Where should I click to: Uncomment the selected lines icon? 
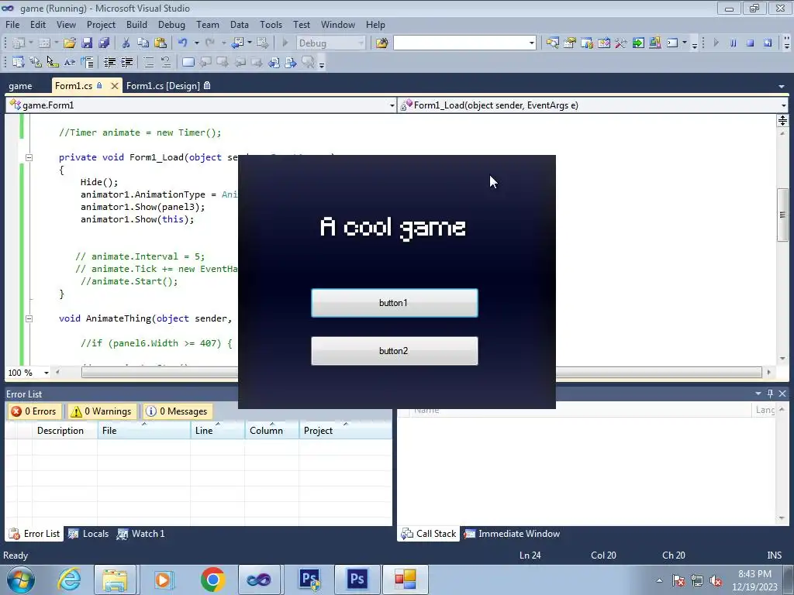tap(166, 62)
